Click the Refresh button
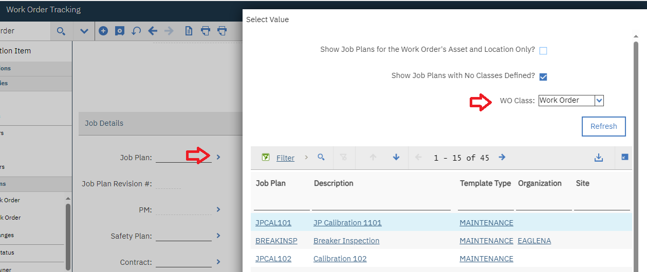647x272 pixels. coord(603,126)
